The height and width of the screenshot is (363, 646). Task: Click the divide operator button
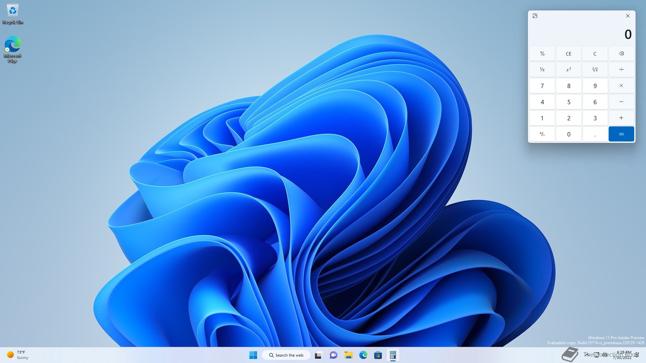click(621, 70)
